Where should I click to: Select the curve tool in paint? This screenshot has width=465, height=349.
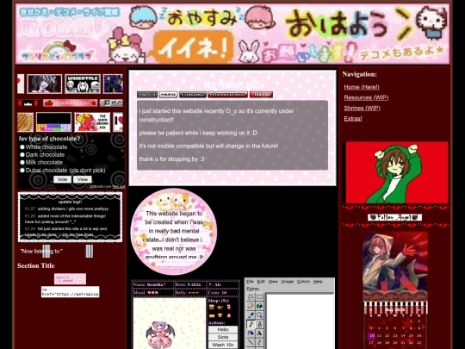(259, 342)
